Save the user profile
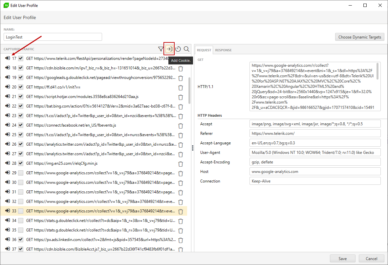The height and width of the screenshot is (265, 388). 342,258
